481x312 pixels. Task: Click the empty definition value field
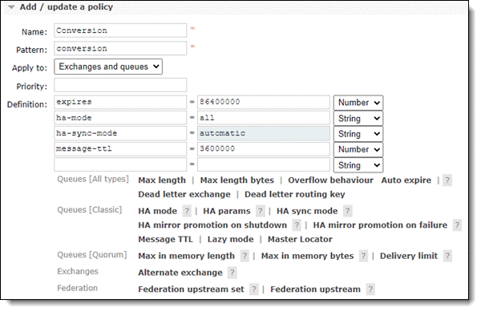(x=264, y=164)
